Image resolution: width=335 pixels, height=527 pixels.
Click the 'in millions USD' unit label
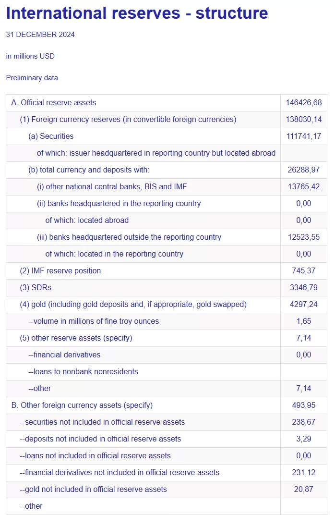[x=30, y=56]
